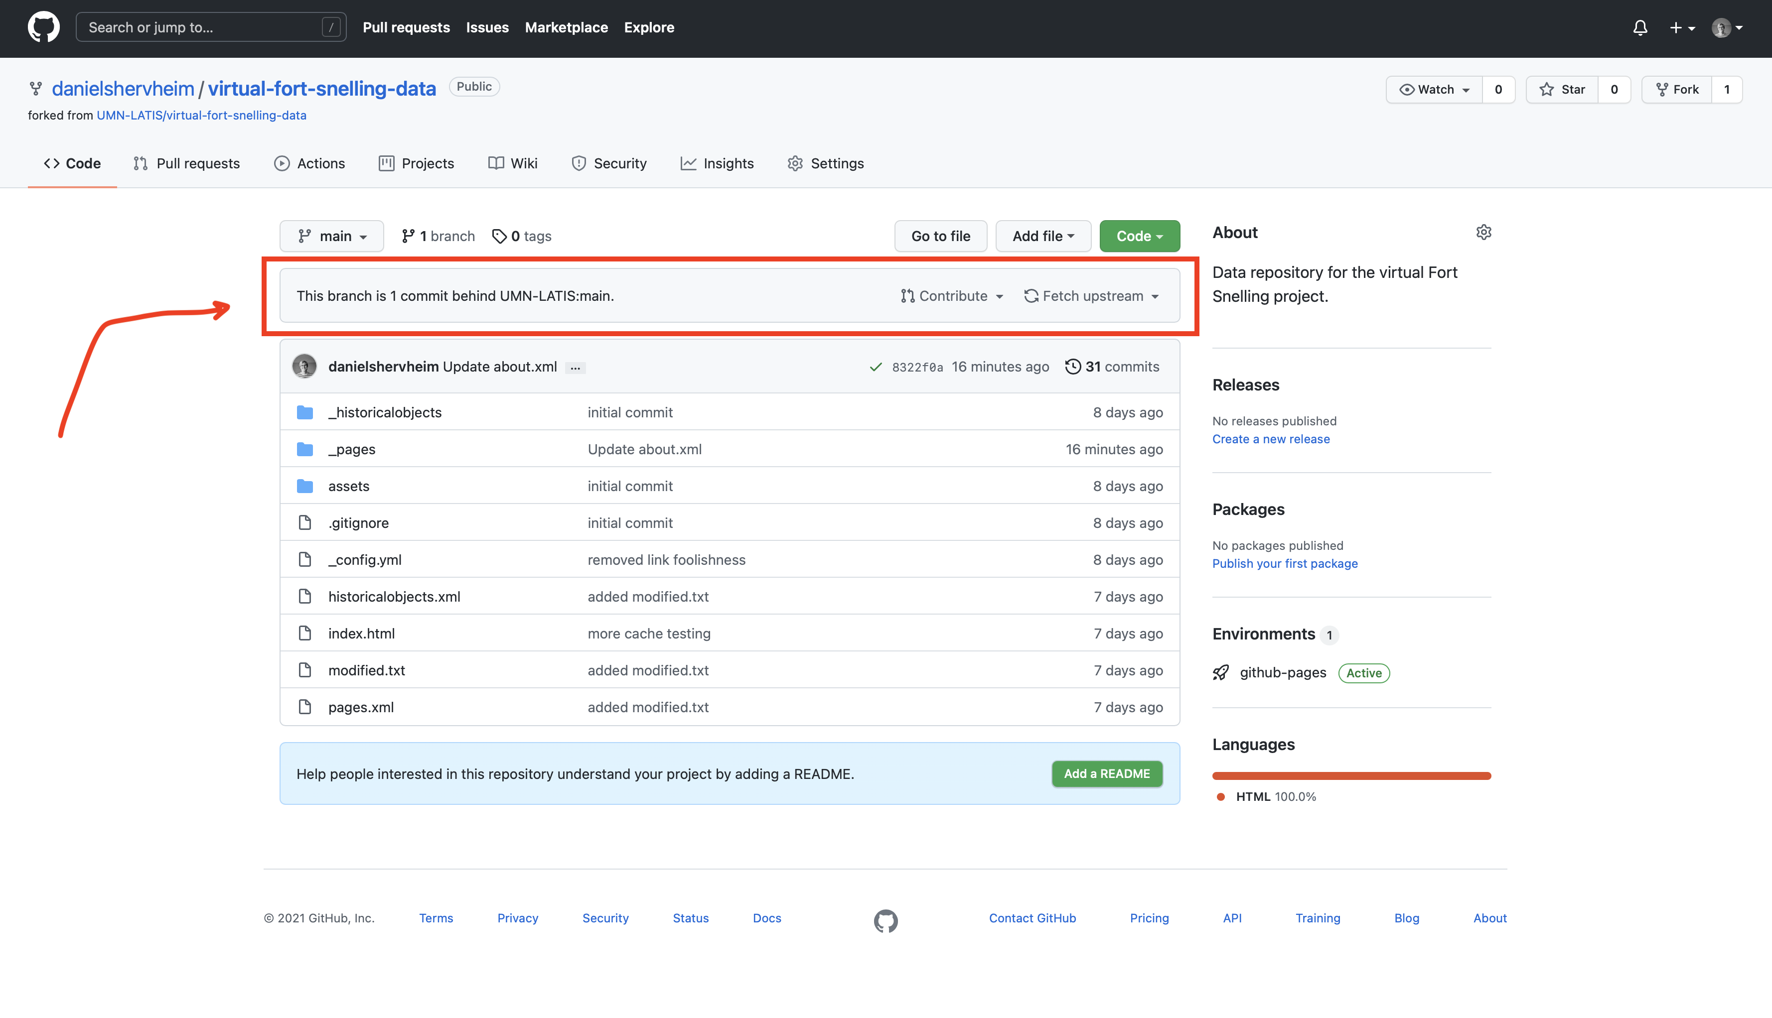This screenshot has height=1018, width=1772.
Task: Open the _pages folder name
Action: click(352, 449)
